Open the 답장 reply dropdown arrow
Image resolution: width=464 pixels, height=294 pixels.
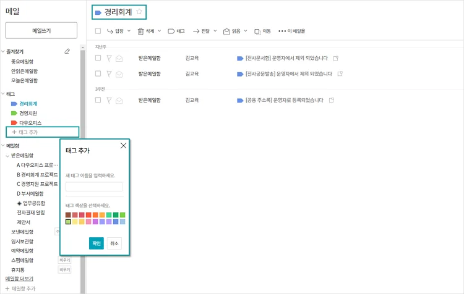(129, 30)
